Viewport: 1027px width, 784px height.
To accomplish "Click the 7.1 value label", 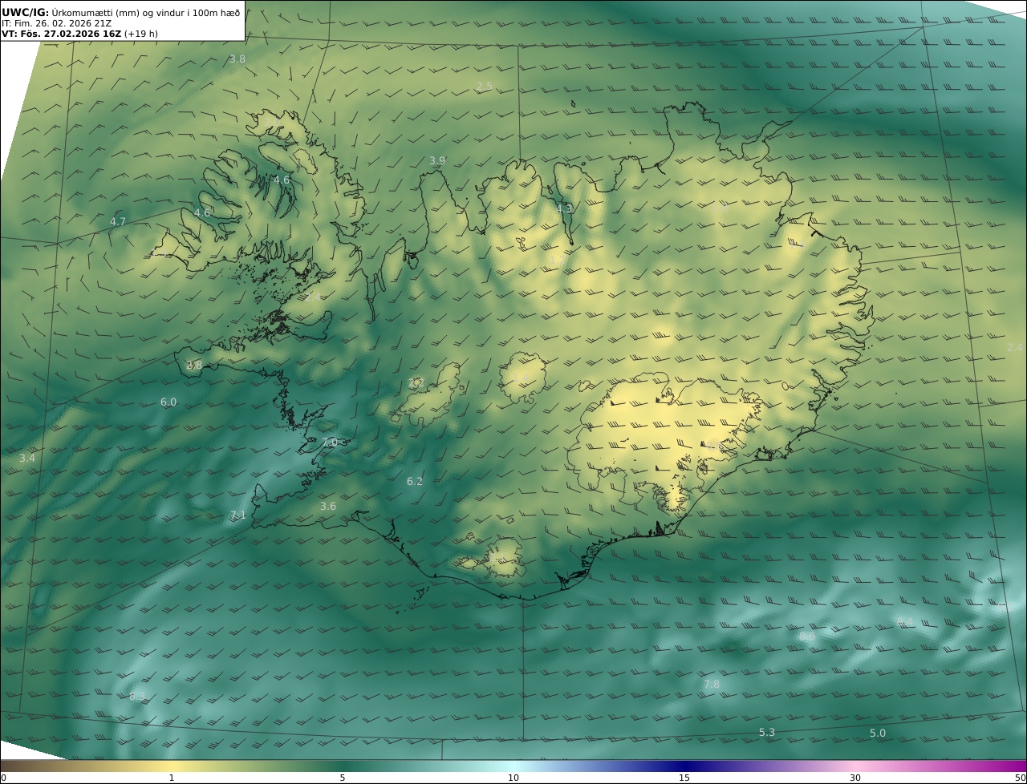I will click(238, 515).
